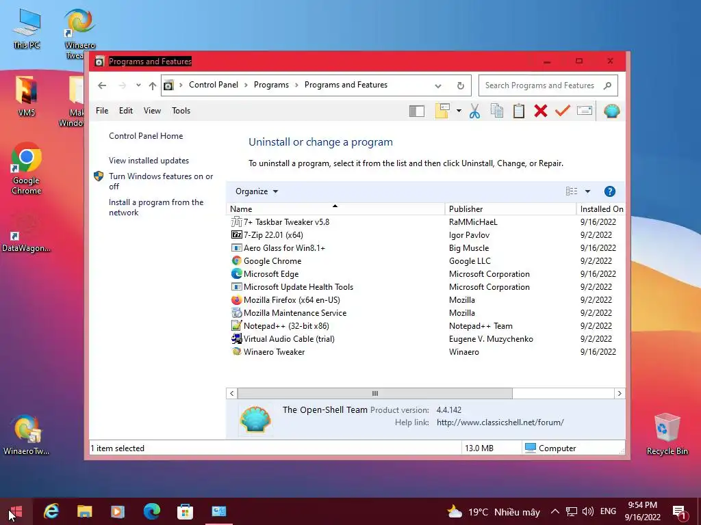Select 7-Zip 22.01 (x64) entry
This screenshot has height=525, width=701.
point(273,235)
